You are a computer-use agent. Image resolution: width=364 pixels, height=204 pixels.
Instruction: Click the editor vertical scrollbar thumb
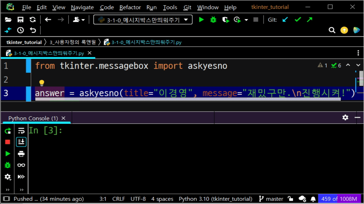point(361,78)
